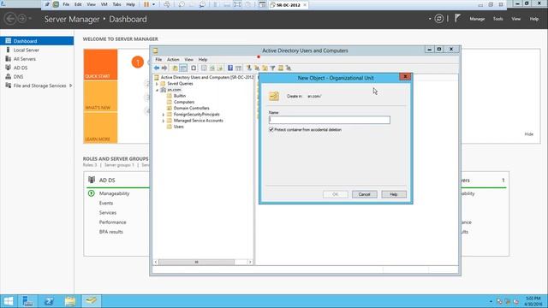The image size is (548, 308).
Task: Click the Forward arrow in AD Users toolbar
Action: pos(164,68)
